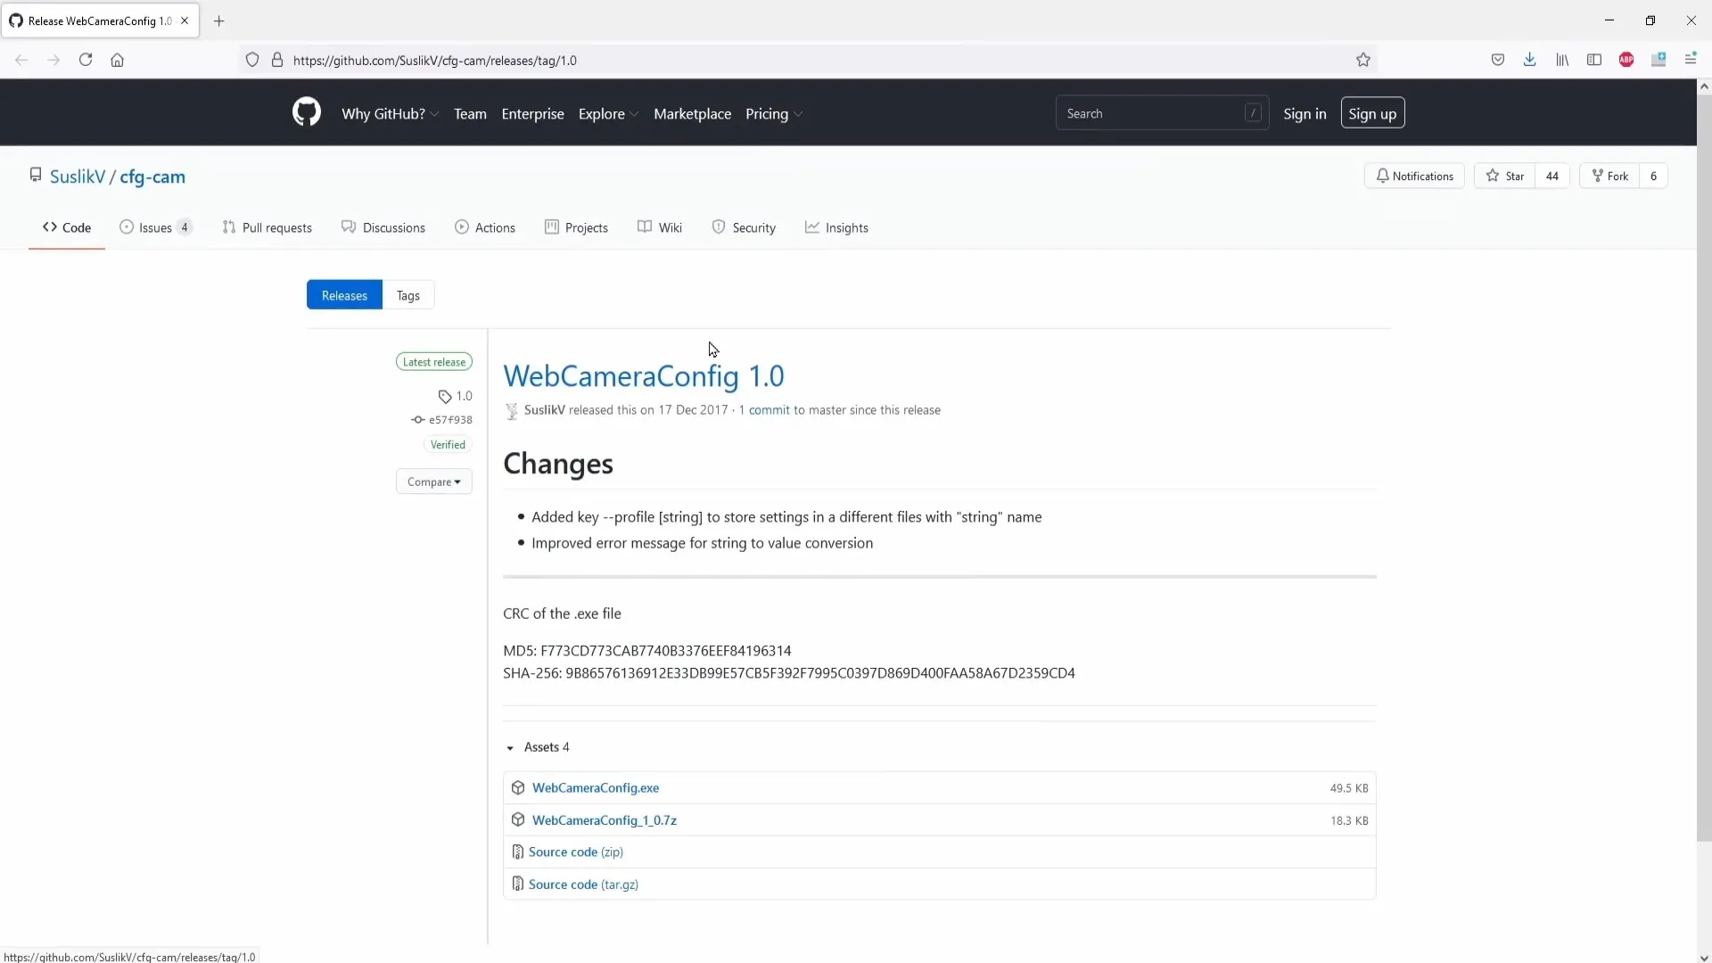Image resolution: width=1712 pixels, height=963 pixels.
Task: Open the Marketplace link
Action: [692, 113]
